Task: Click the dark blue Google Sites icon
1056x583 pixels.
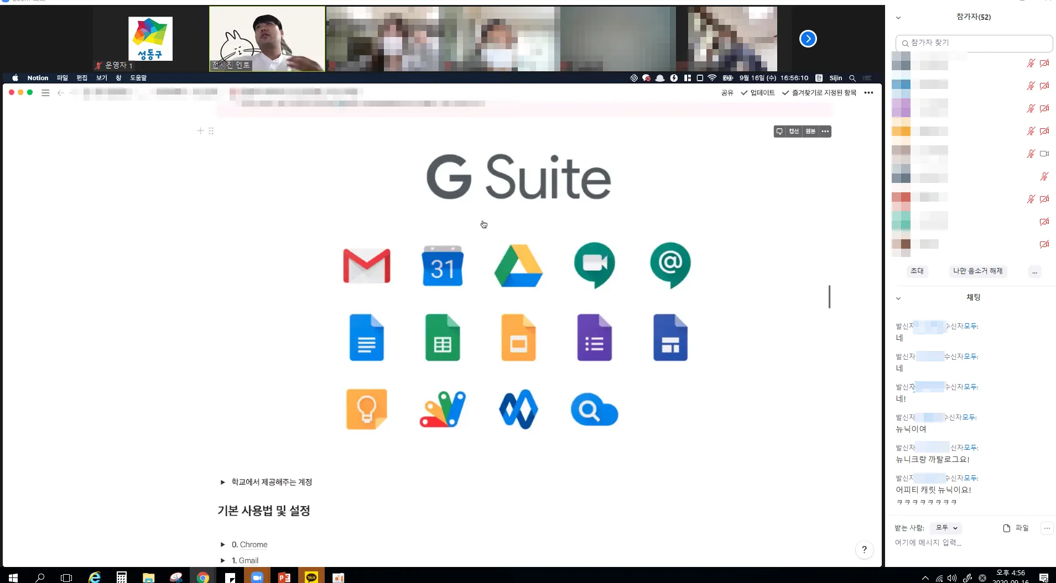Action: [x=670, y=338]
